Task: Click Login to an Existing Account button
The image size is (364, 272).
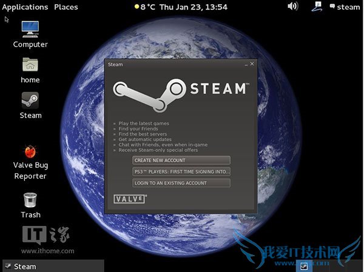Action: [181, 183]
